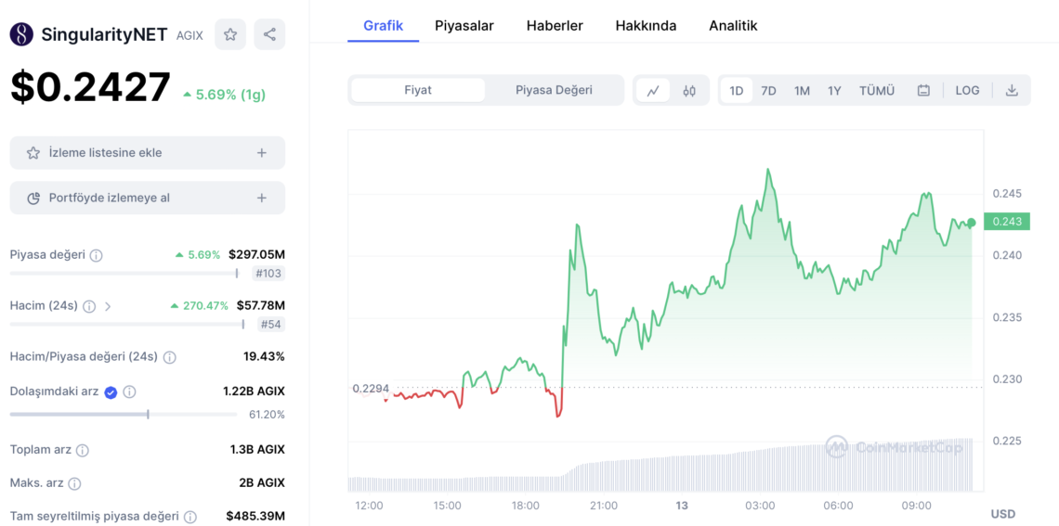This screenshot has width=1059, height=526.
Task: Click the USD currency label
Action: click(x=1003, y=515)
